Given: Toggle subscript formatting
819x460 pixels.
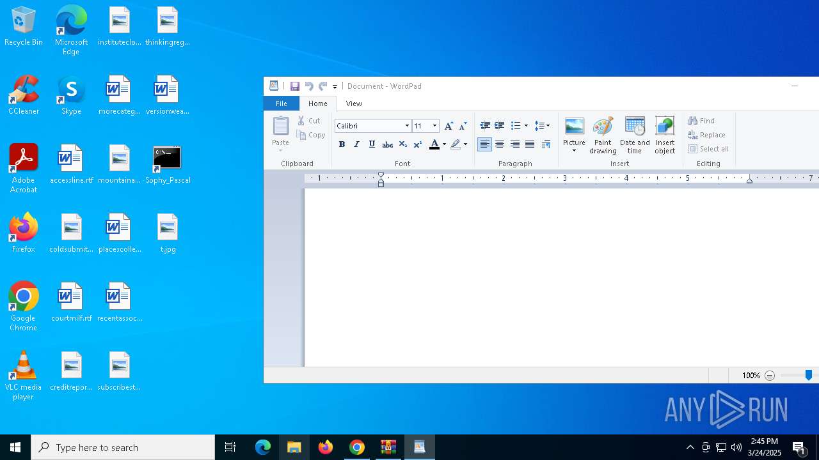Looking at the screenshot, I should click(402, 144).
